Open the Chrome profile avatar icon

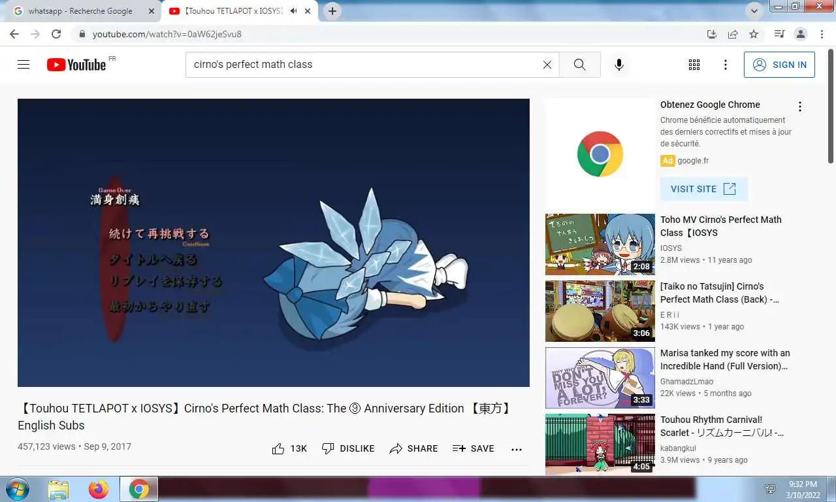(x=800, y=34)
